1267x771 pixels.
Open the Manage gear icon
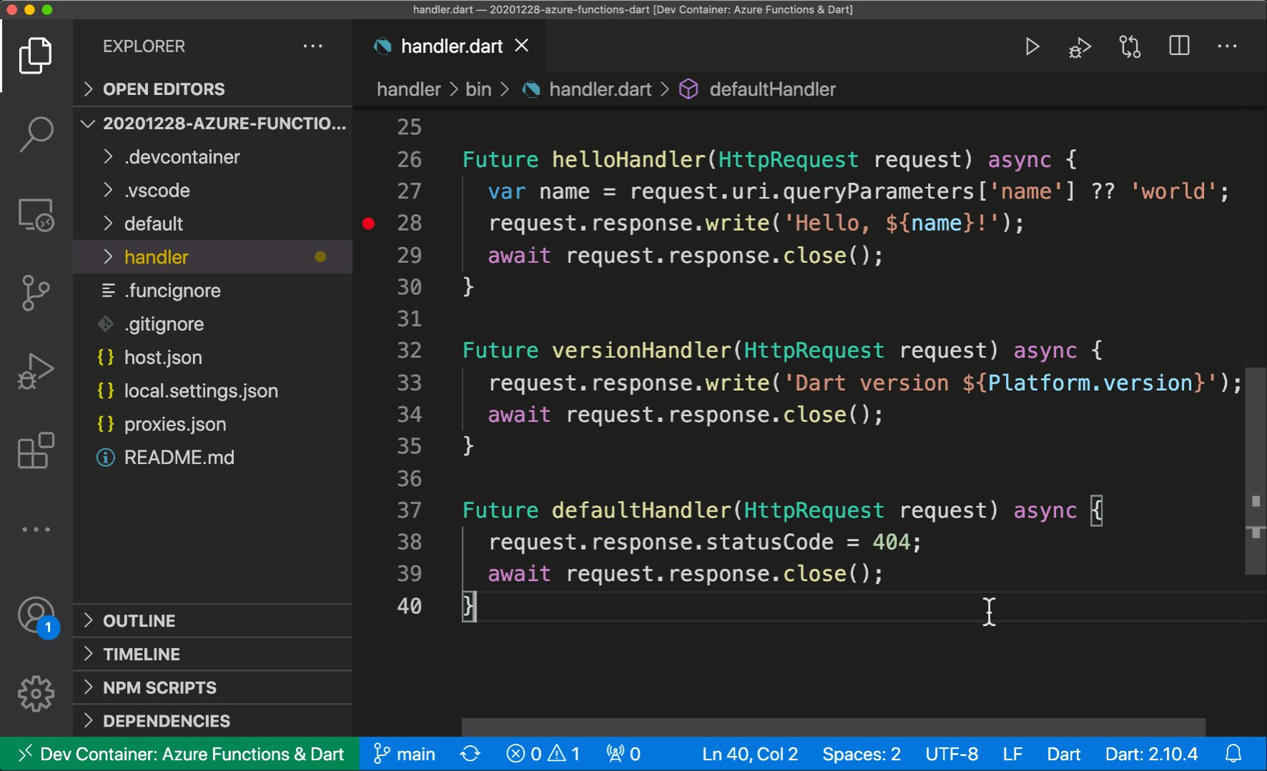(x=35, y=694)
